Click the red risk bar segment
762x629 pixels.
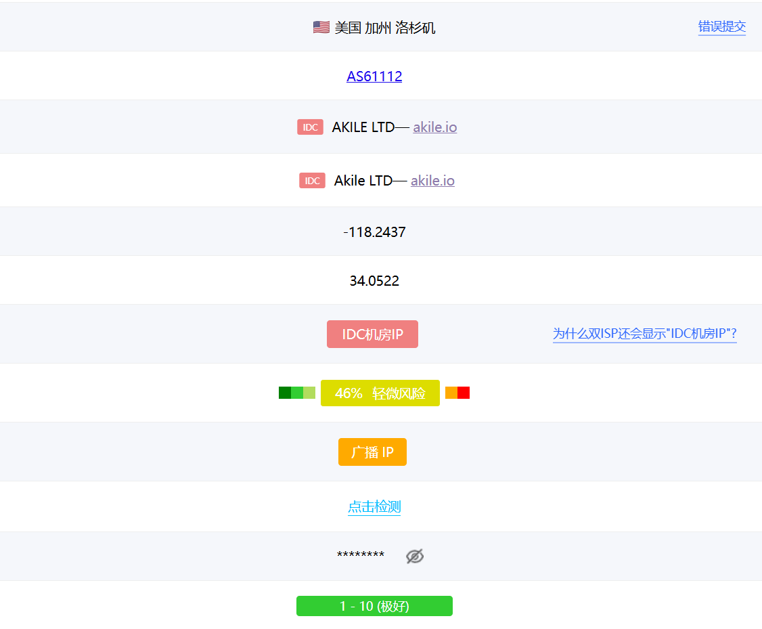click(464, 393)
